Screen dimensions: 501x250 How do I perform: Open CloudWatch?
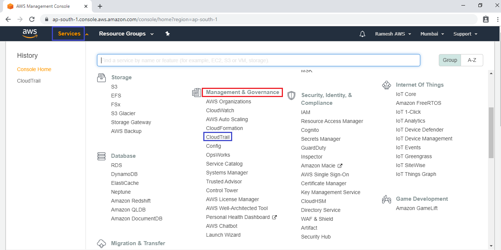point(220,110)
